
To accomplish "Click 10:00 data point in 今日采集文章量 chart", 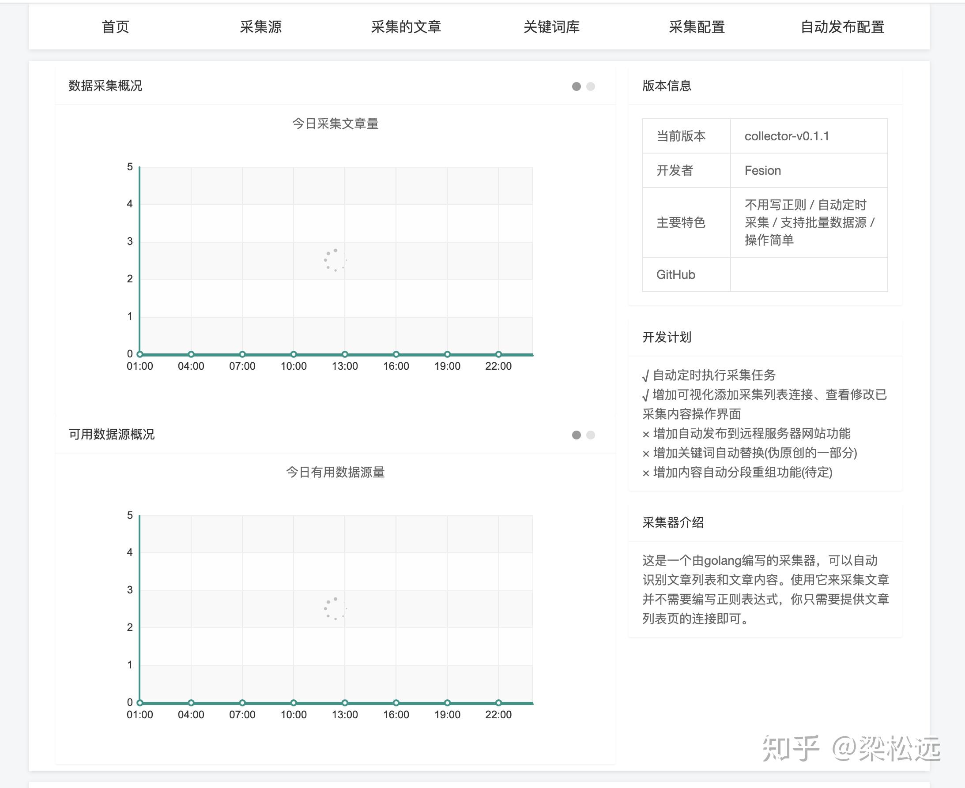I will [294, 354].
